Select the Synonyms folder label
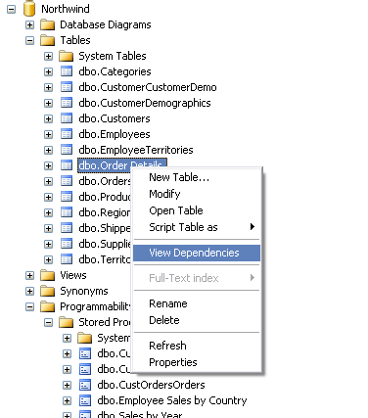Screen dimensions: 368x418 (84, 291)
